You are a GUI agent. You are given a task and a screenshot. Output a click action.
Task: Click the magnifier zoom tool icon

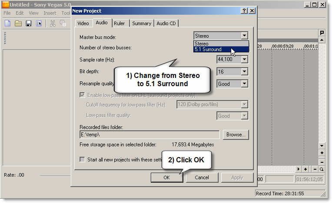coord(322,169)
